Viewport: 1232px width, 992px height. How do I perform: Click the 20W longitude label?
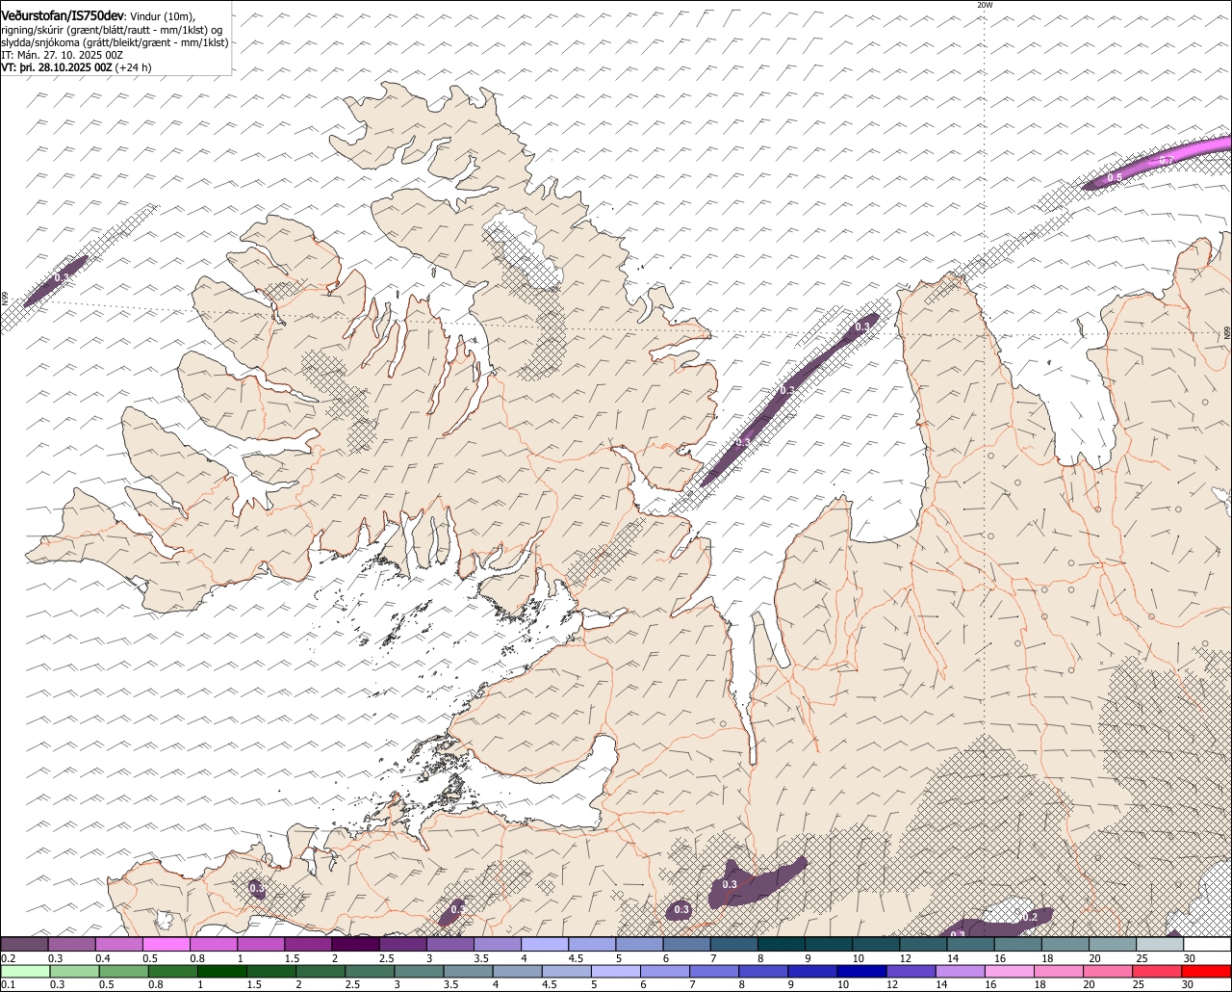984,5
